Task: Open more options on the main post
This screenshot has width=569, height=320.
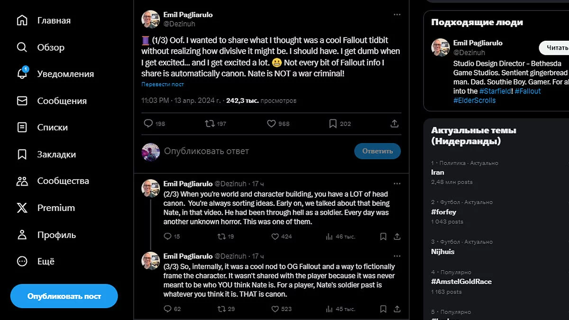Action: tap(397, 15)
